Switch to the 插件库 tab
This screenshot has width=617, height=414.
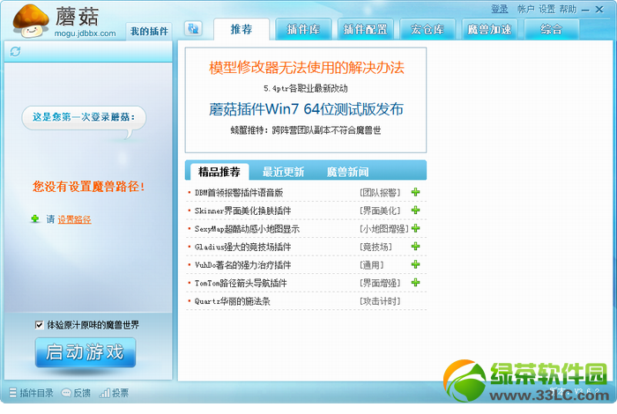(x=303, y=30)
